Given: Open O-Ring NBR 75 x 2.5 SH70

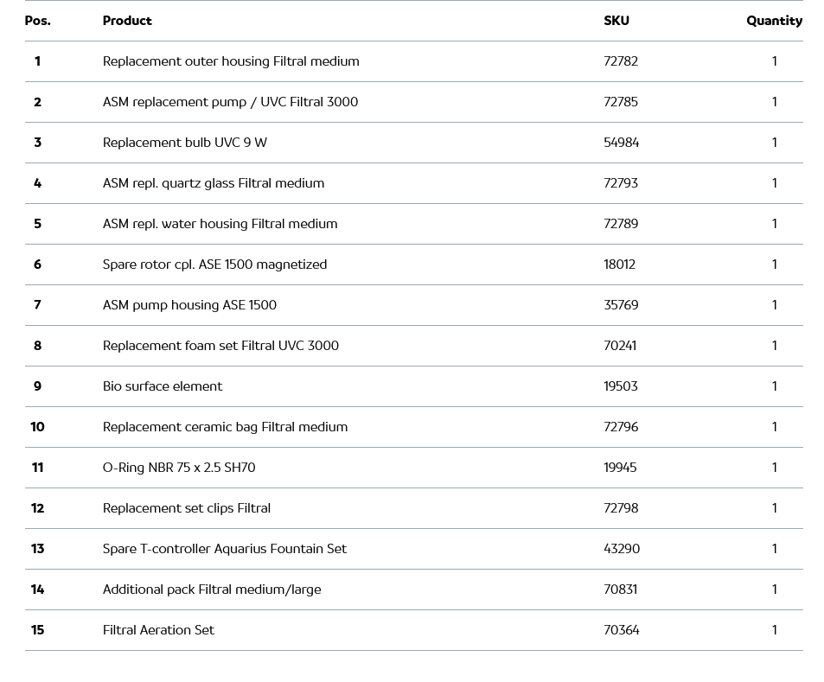Looking at the screenshot, I should 179,468.
